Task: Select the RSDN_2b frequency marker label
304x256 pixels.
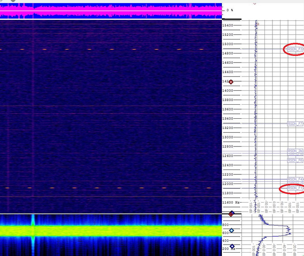Action: [x=295, y=151]
